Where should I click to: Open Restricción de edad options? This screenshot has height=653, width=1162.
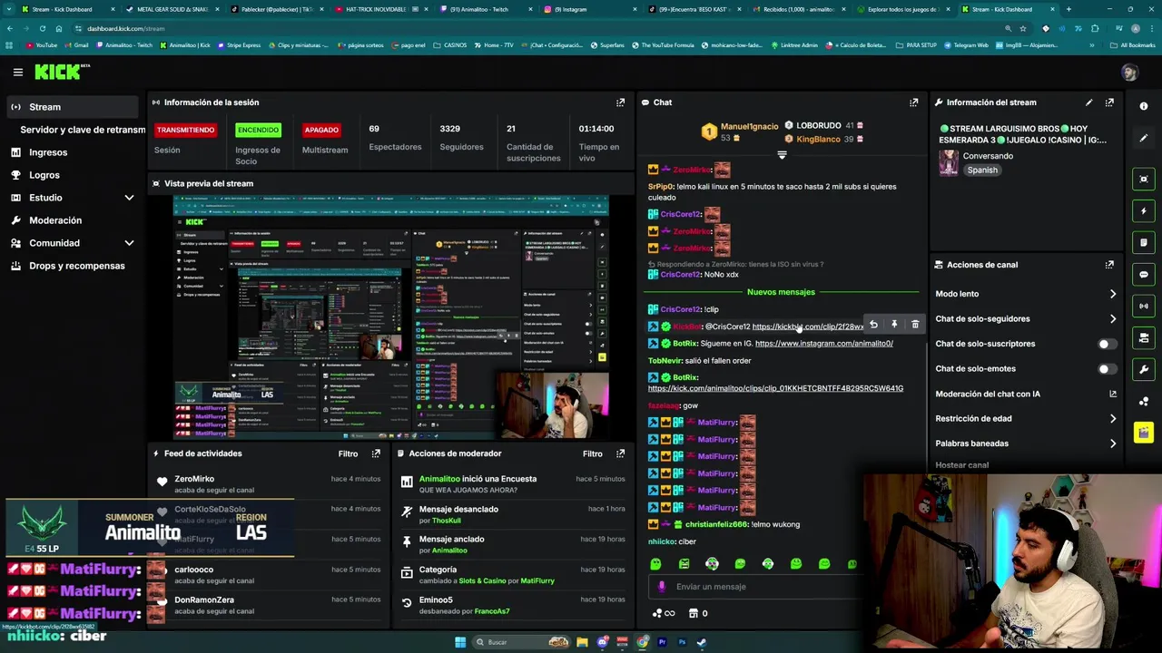click(1026, 419)
